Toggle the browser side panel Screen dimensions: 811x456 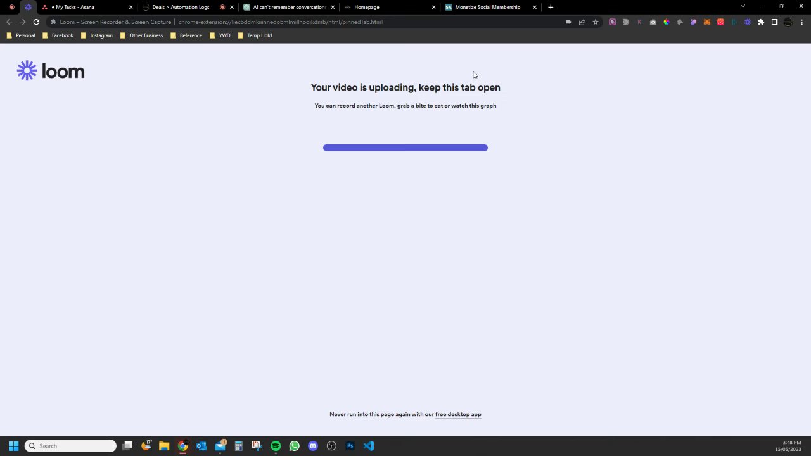(774, 22)
